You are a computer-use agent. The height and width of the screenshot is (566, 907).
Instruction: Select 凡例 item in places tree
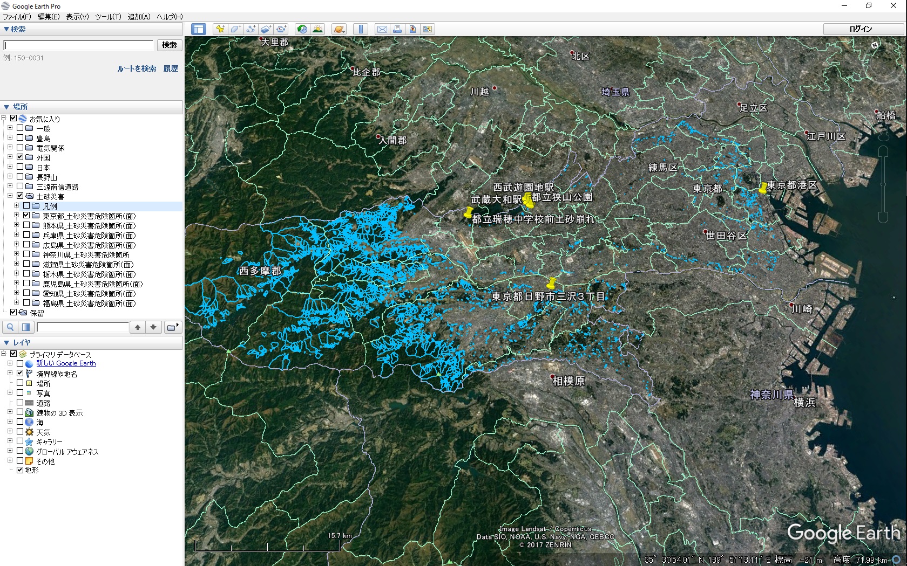click(50, 206)
